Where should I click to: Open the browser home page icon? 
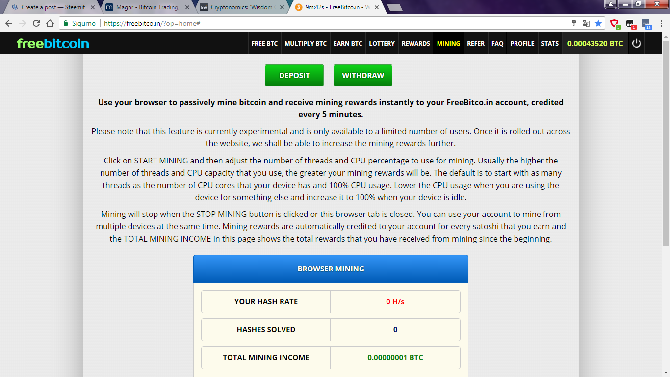click(50, 23)
